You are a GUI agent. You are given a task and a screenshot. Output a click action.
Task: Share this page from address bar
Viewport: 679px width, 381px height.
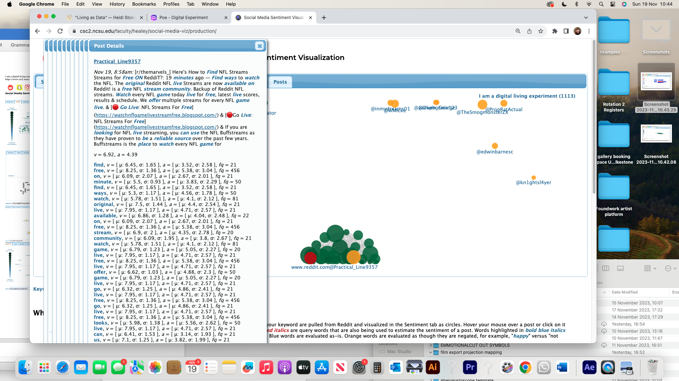[x=529, y=31]
